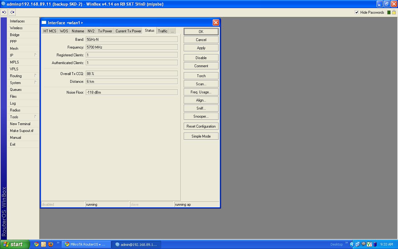The height and width of the screenshot is (249, 398).
Task: Switch to the WDS tab
Action: (x=64, y=31)
